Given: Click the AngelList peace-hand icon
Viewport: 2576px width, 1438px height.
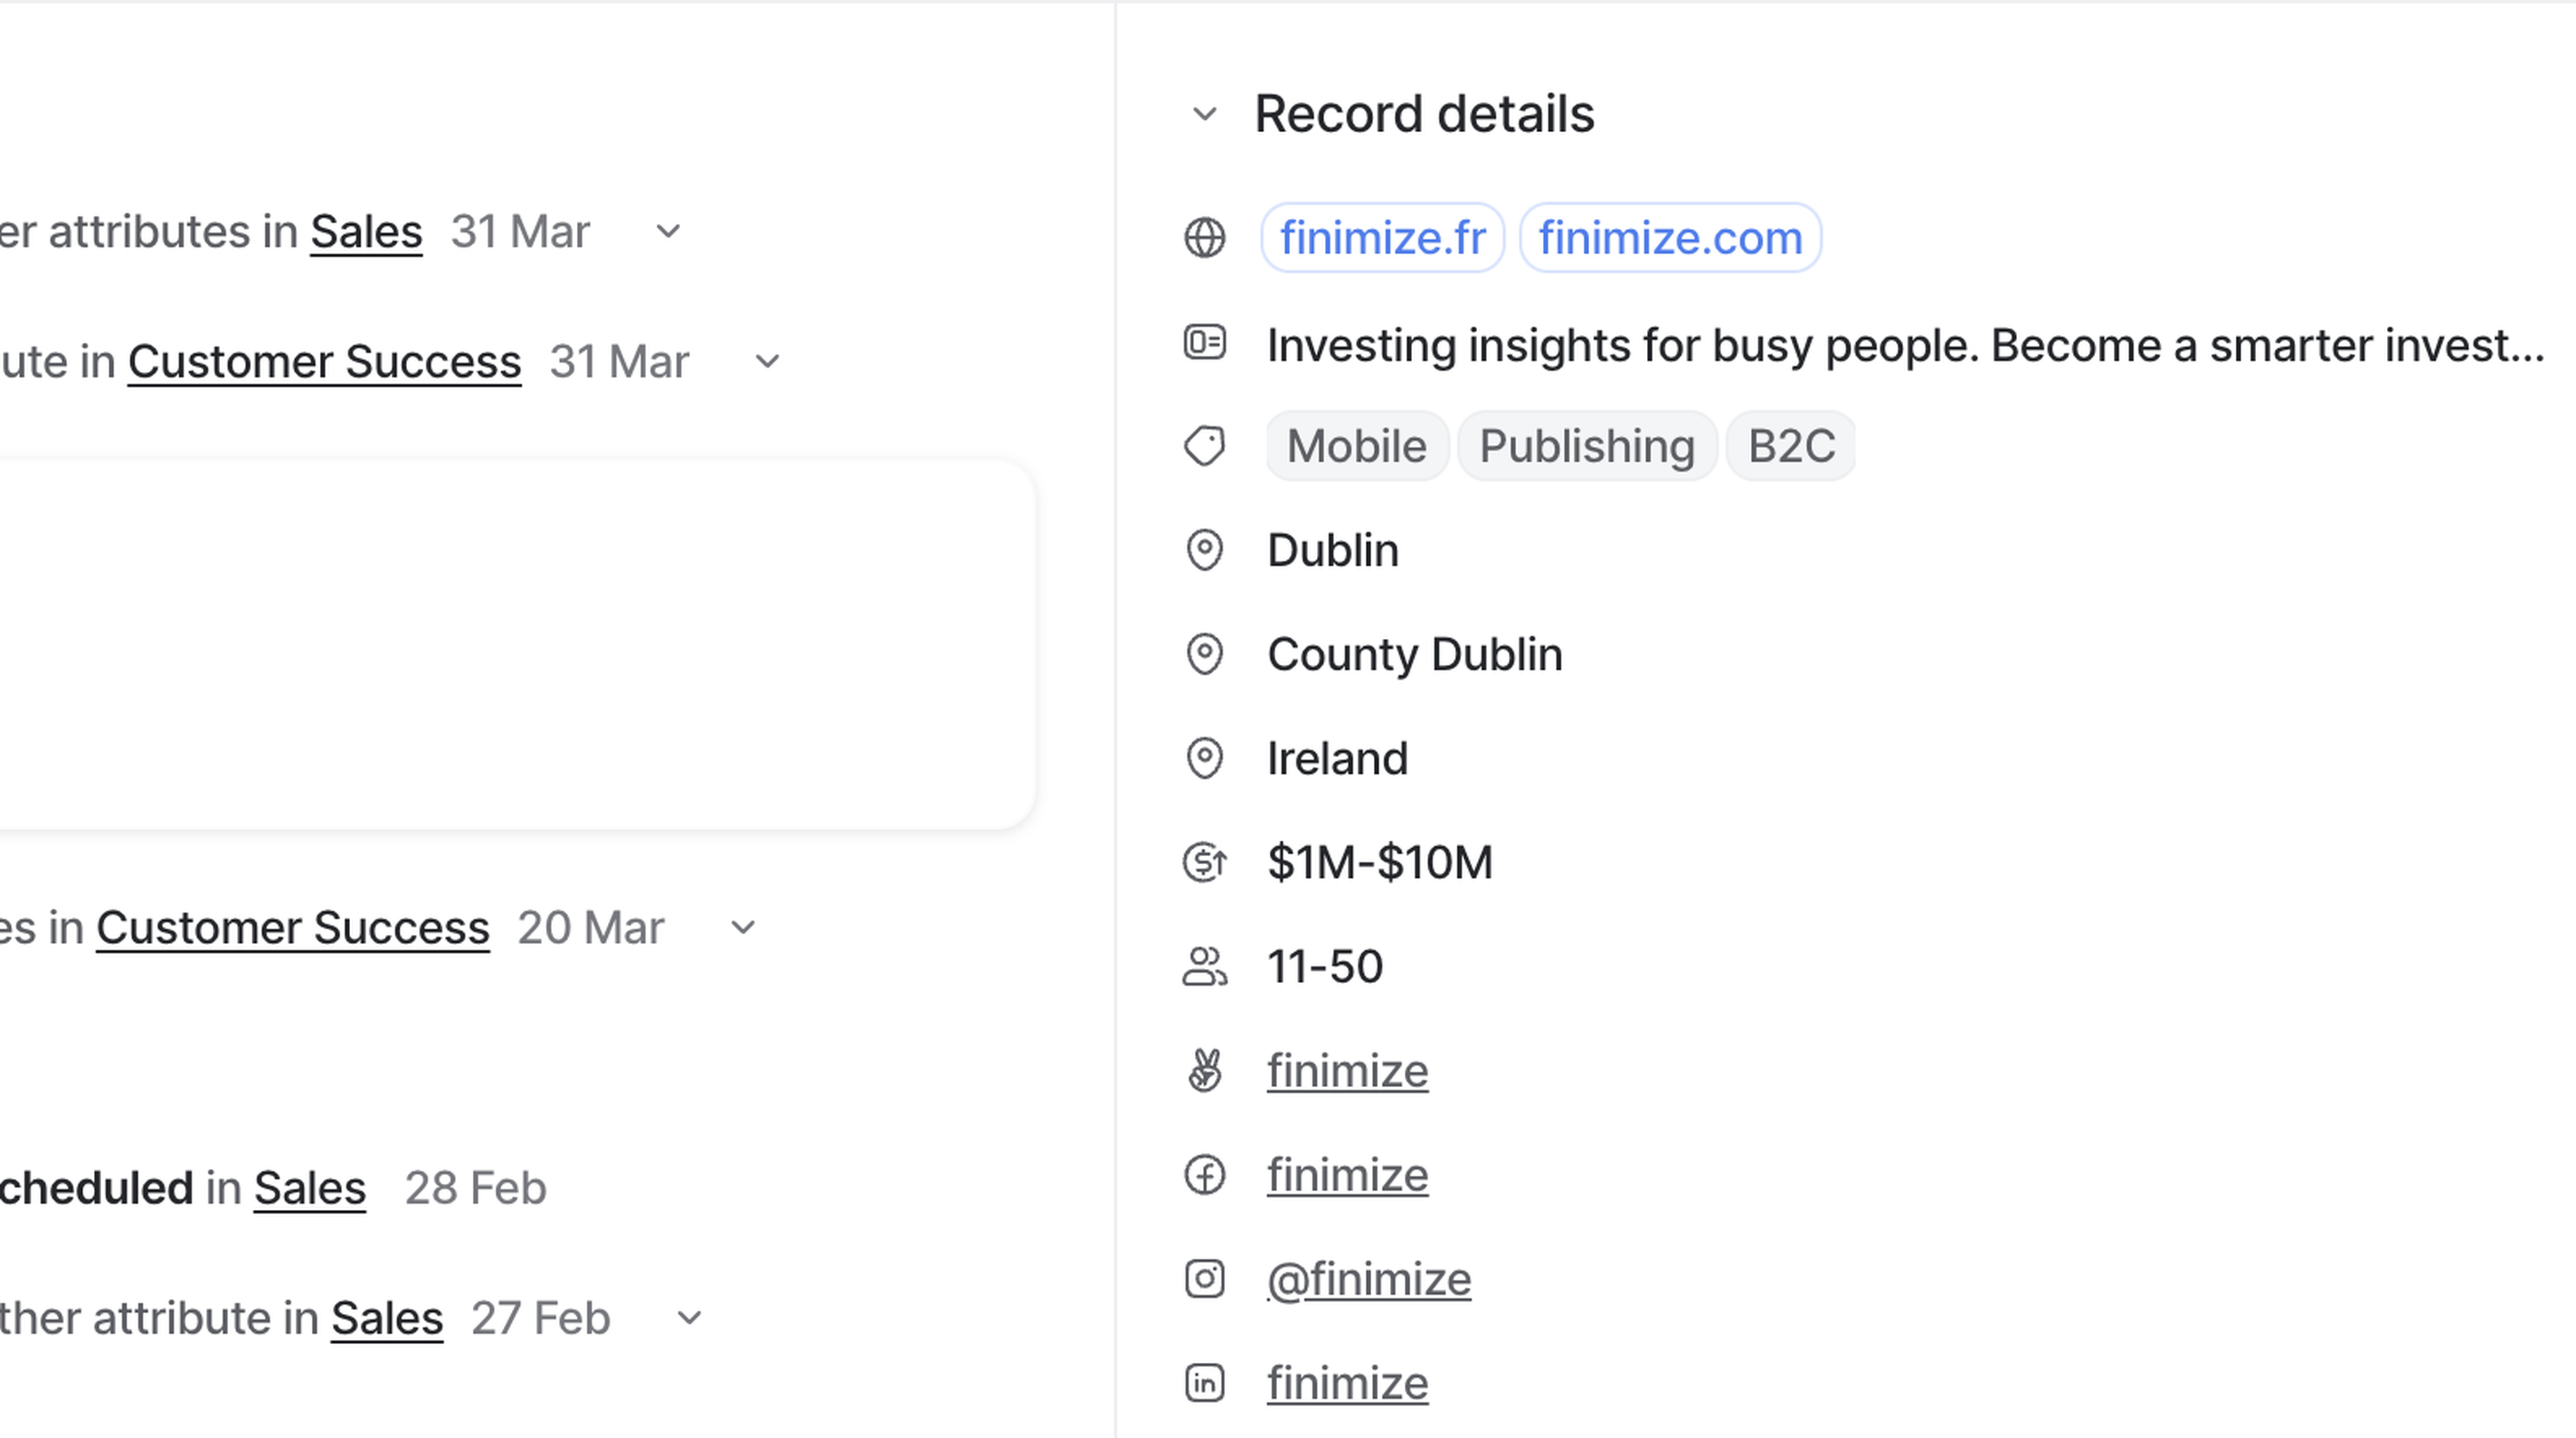Looking at the screenshot, I should [1204, 1071].
